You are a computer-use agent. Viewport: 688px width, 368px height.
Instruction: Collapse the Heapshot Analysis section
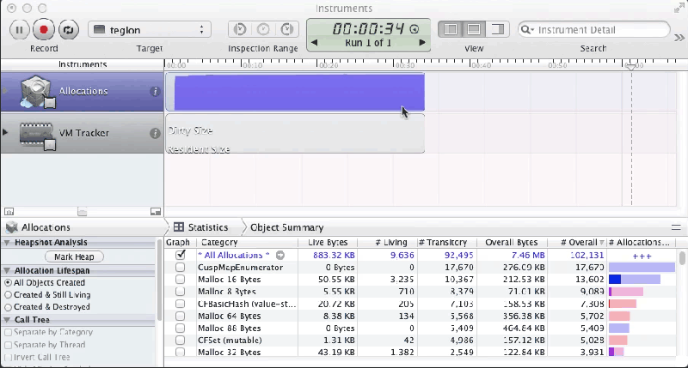coord(7,243)
